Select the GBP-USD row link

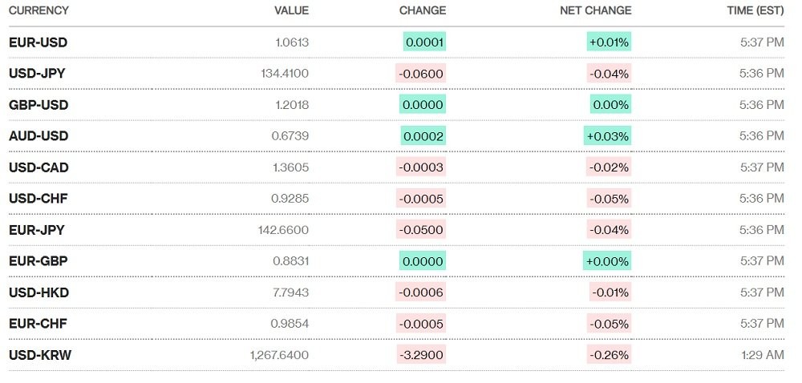pos(38,104)
